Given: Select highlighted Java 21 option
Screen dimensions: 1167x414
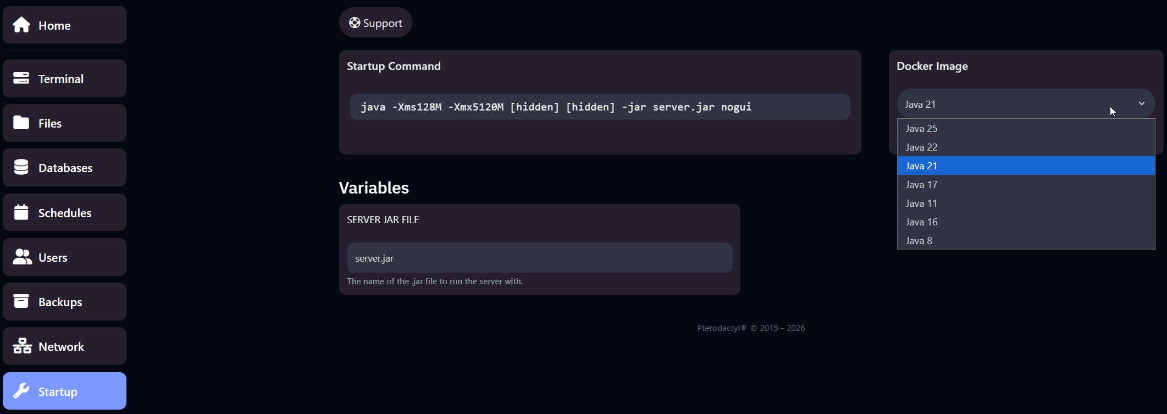Looking at the screenshot, I should pyautogui.click(x=1026, y=165).
